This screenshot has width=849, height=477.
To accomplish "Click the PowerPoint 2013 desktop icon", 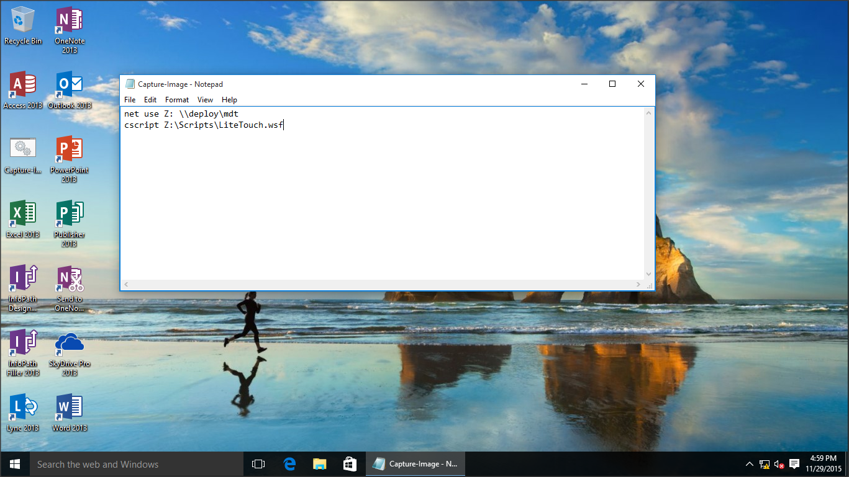I will click(69, 151).
